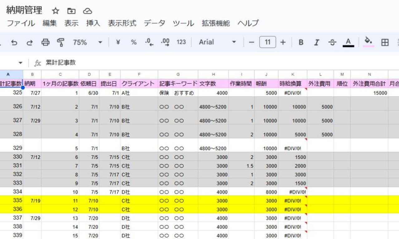Edit the font size field showing 11
Image resolution: width=399 pixels, height=239 pixels.
pos(267,42)
